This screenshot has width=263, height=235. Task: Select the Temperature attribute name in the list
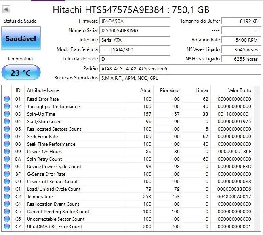pos(40,197)
